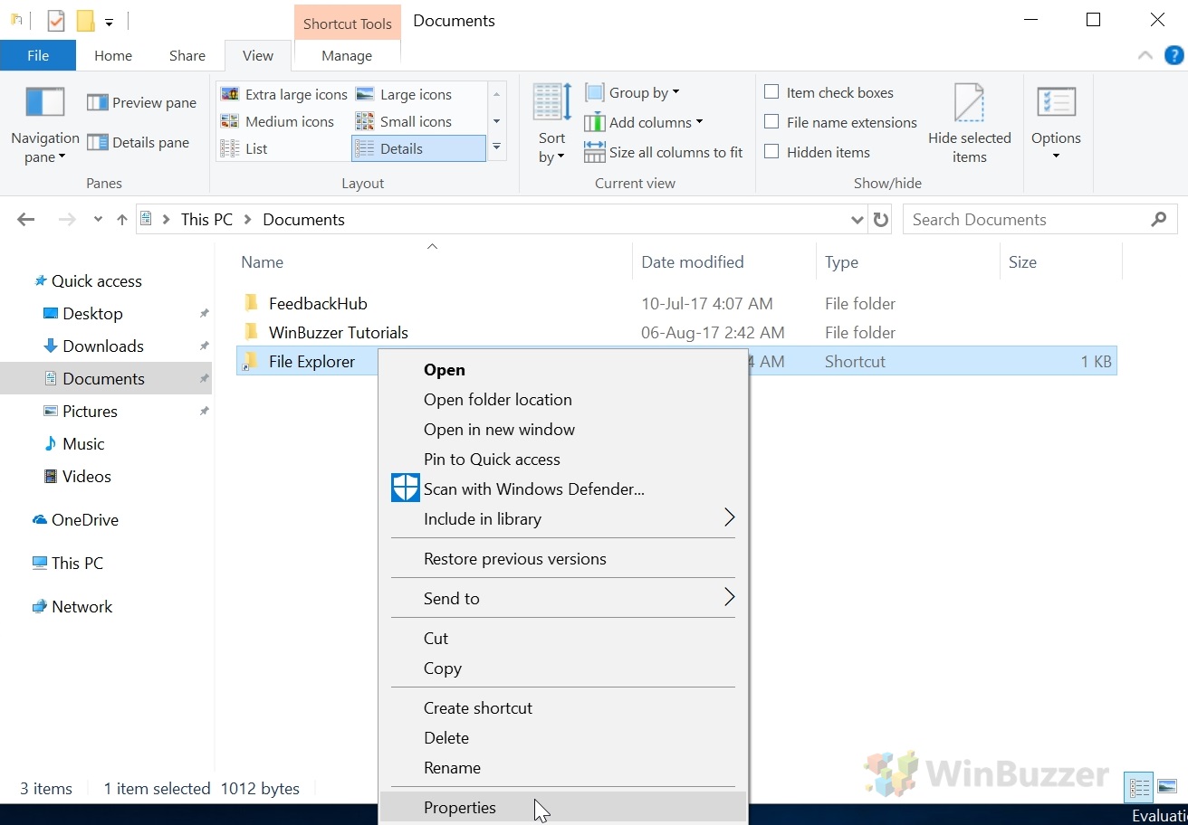This screenshot has height=825, width=1188.
Task: Open the Recent locations dropdown arrow
Action: point(99,220)
